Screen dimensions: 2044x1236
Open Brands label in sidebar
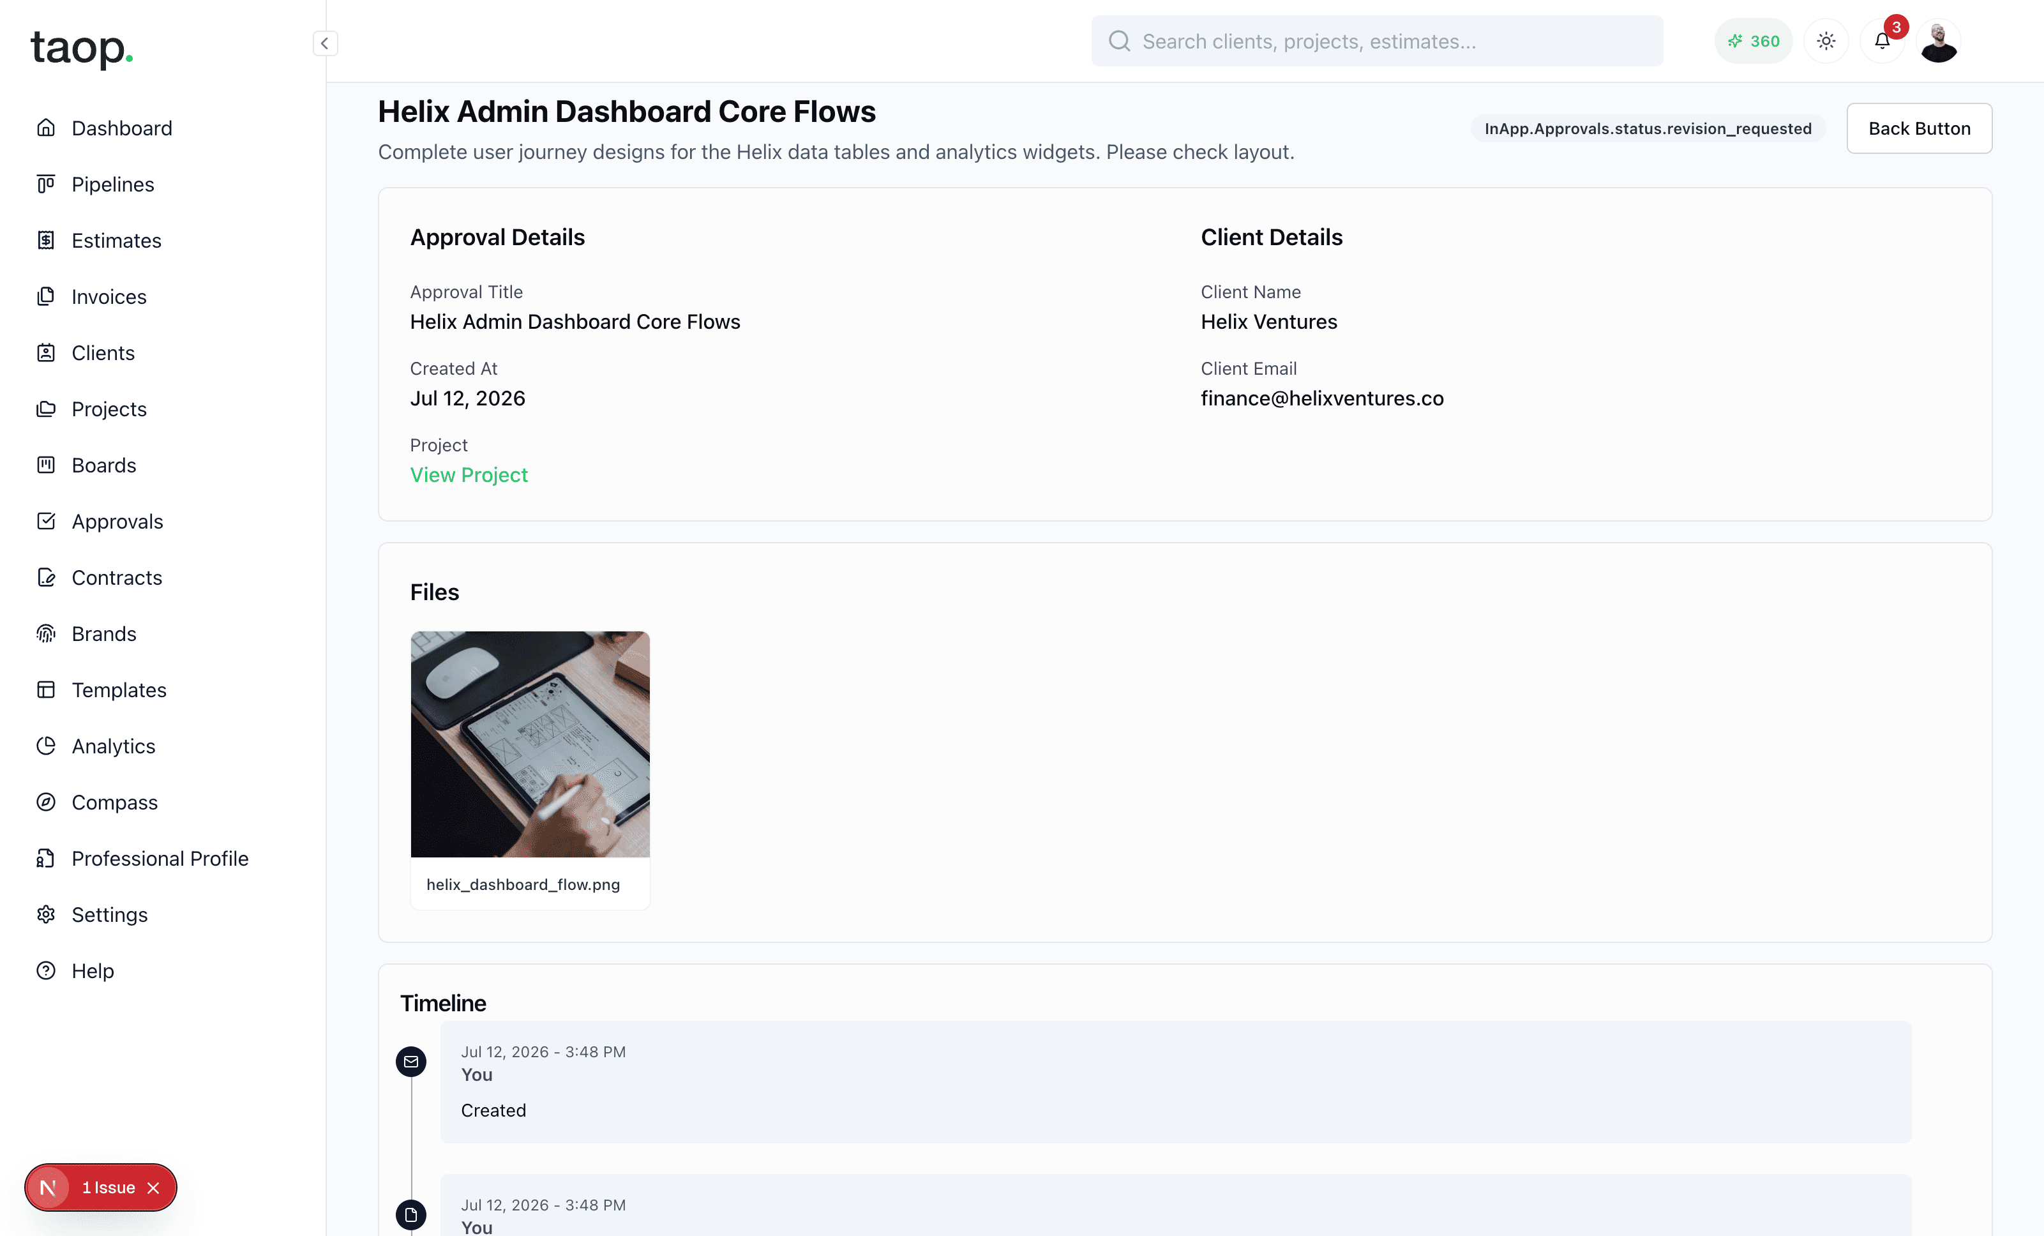103,634
